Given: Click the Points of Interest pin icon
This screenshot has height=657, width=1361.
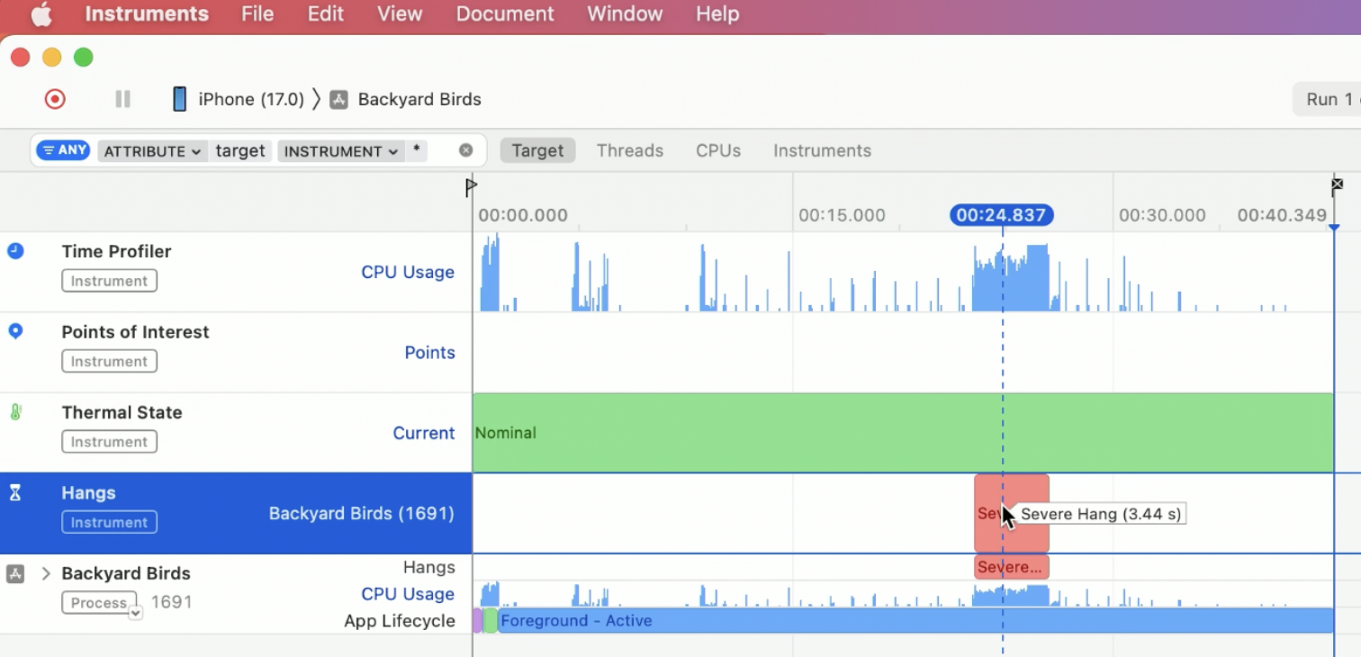Looking at the screenshot, I should 15,331.
